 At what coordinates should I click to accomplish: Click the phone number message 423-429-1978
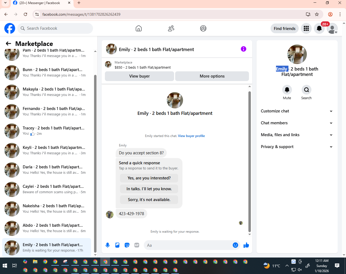click(131, 214)
